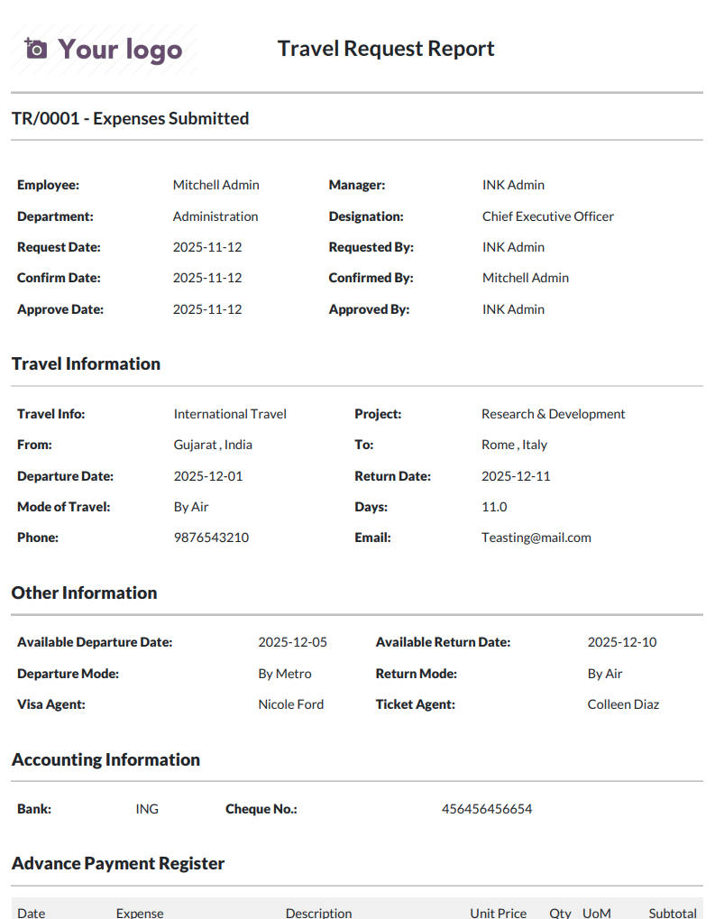Click the ticket agent name Colleen Diaz
The image size is (715, 919).
pos(623,704)
